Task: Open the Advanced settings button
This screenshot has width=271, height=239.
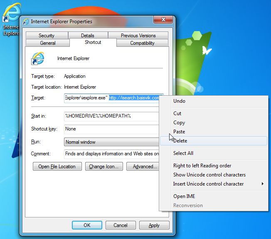Action: click(x=143, y=167)
